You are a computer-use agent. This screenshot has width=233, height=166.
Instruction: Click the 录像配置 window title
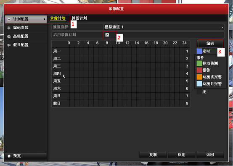[x=116, y=8]
